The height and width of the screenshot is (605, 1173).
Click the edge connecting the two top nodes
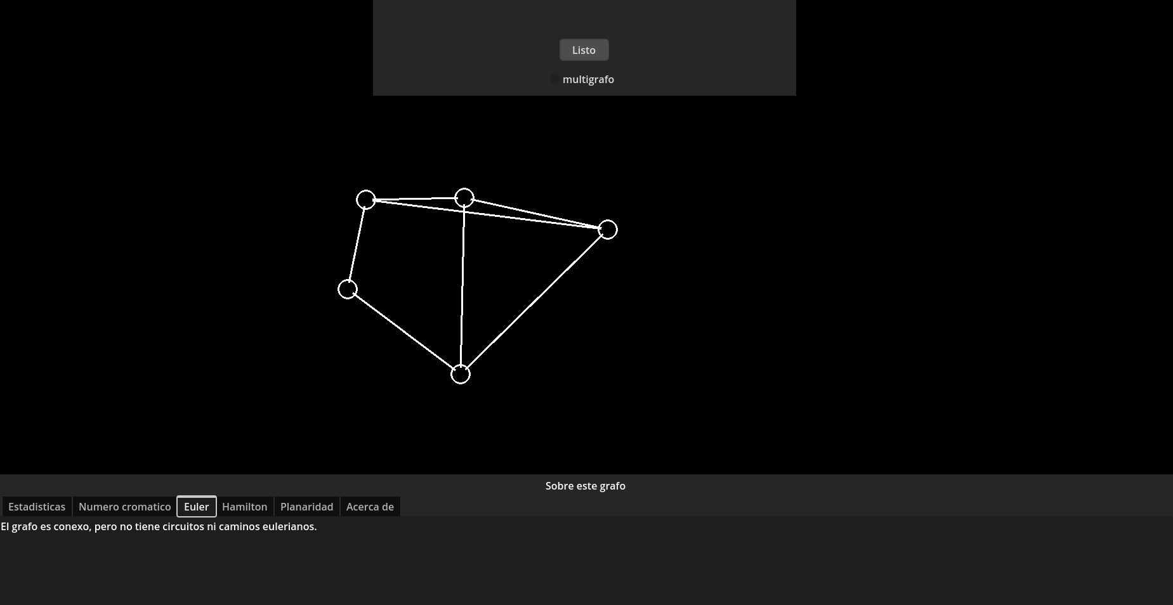[416, 198]
